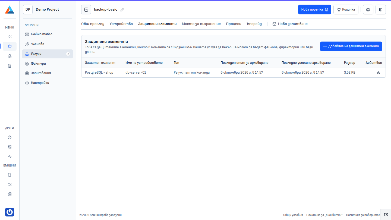Open the growth chart icon under ДРУГИ
Viewport: 391px width, 220px height.
tap(10, 147)
